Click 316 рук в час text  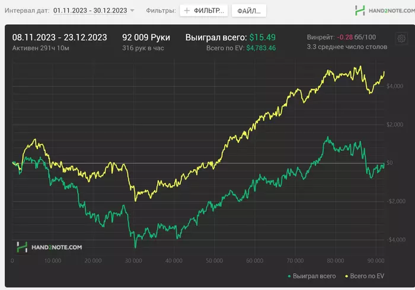(143, 48)
